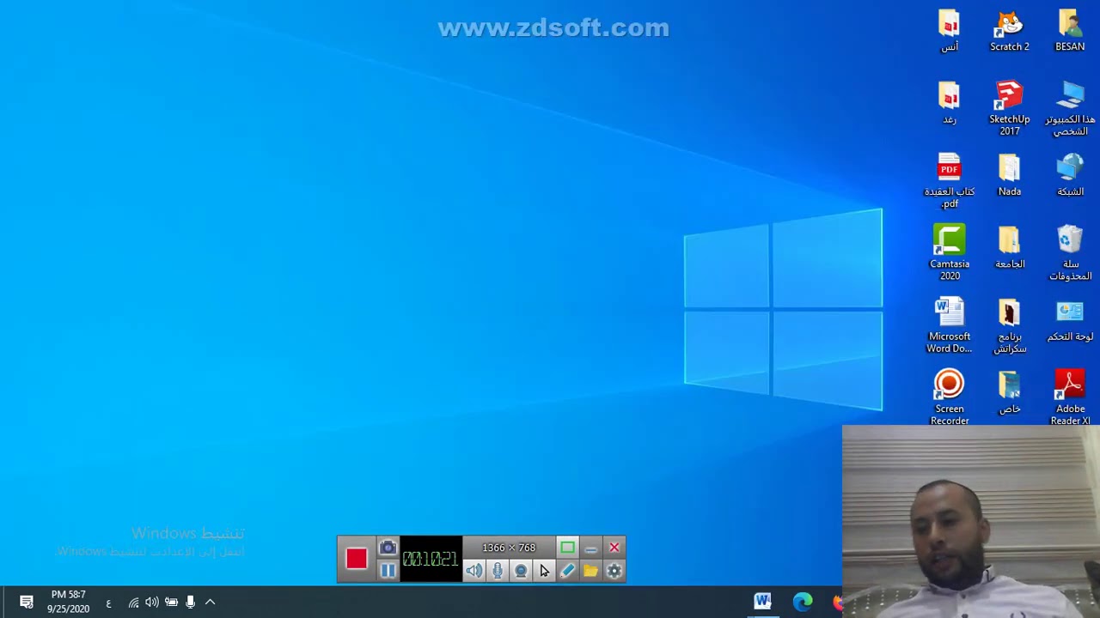Open Microsoft Edge from the taskbar
The width and height of the screenshot is (1100, 618).
tap(803, 602)
